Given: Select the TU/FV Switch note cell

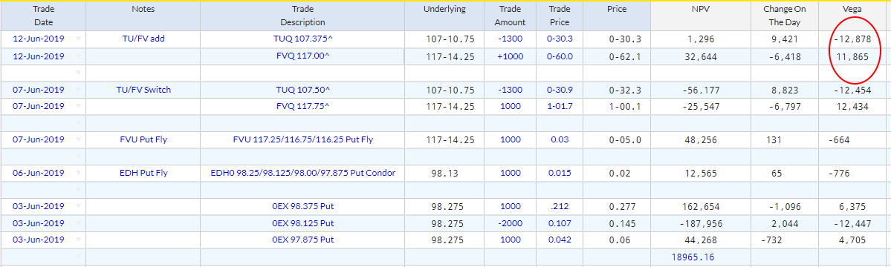Looking at the screenshot, I should [143, 90].
